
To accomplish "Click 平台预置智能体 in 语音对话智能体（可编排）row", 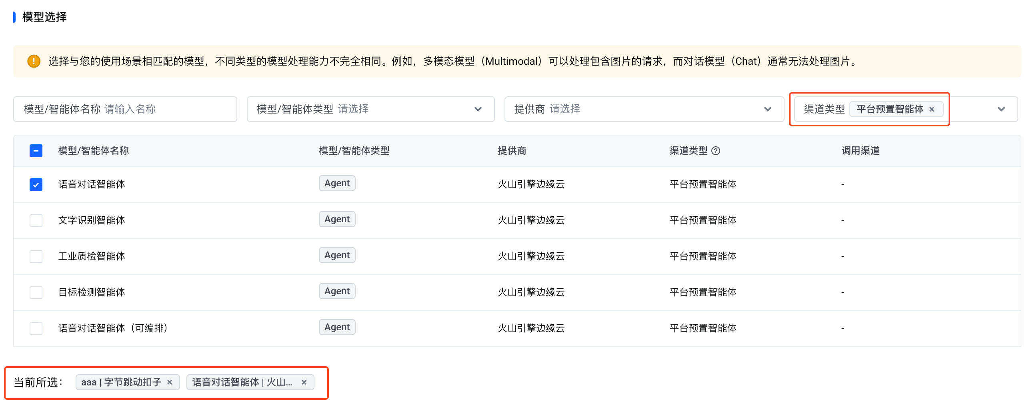I will [x=703, y=328].
